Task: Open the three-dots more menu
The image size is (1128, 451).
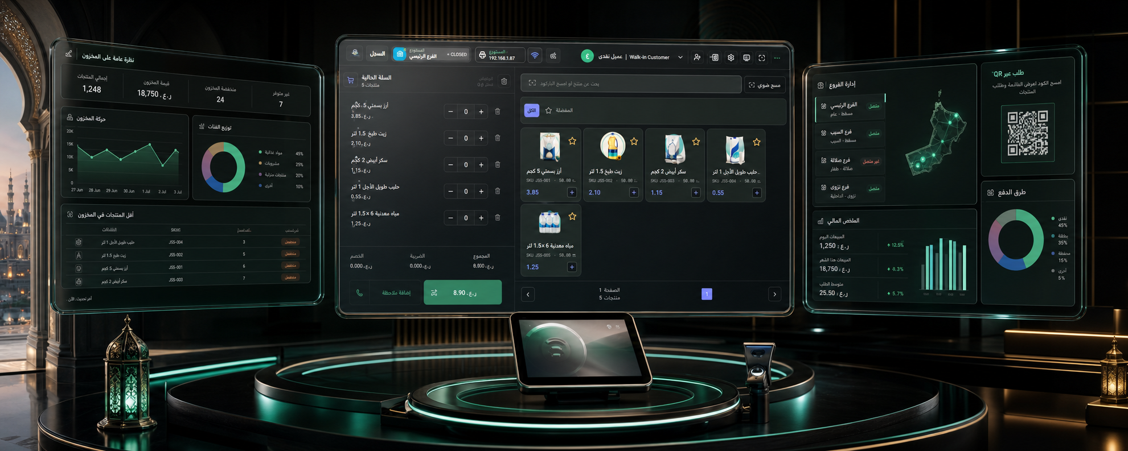Action: (777, 58)
